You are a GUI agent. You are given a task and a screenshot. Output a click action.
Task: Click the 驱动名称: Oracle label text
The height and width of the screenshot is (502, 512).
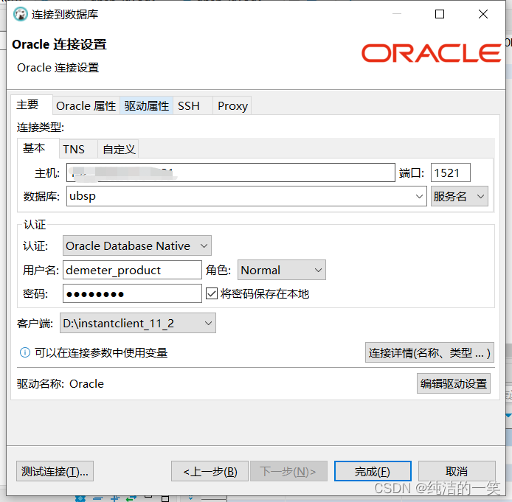tap(60, 384)
